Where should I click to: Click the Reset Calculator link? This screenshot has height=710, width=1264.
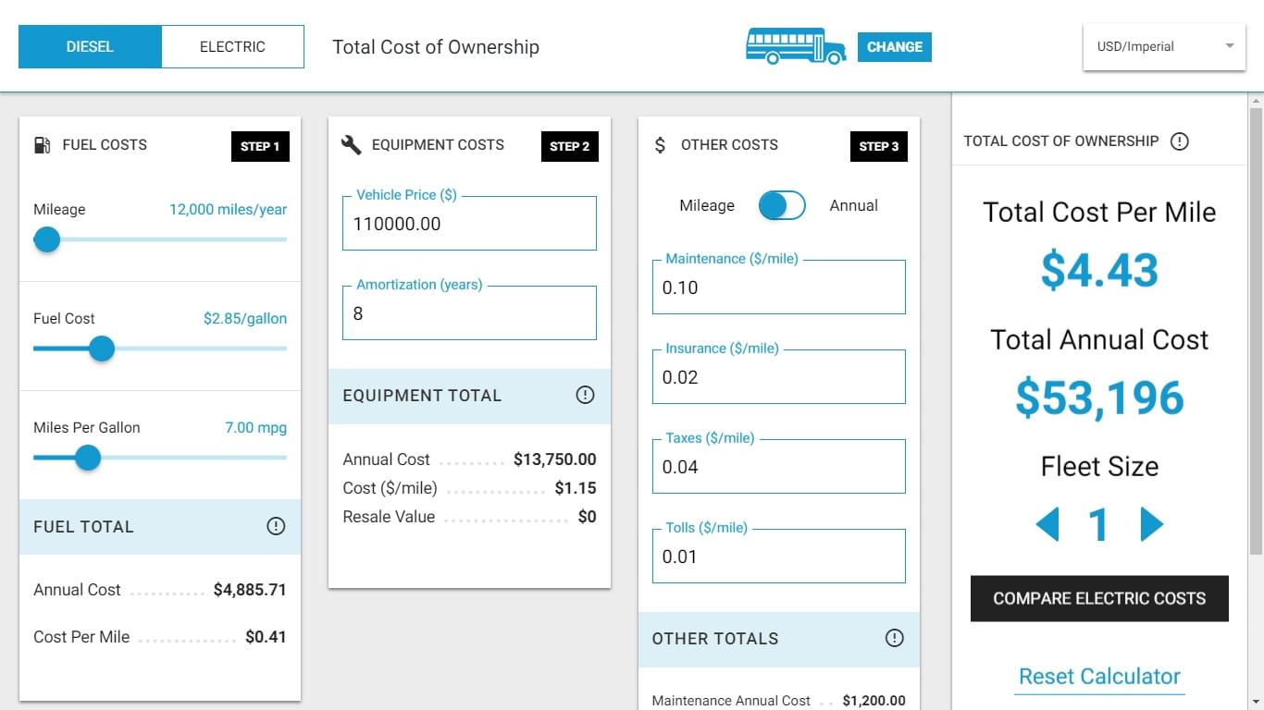coord(1099,676)
